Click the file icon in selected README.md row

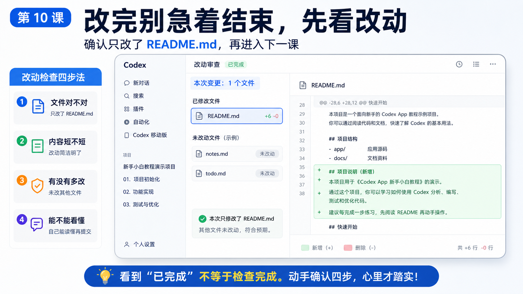[x=199, y=116]
